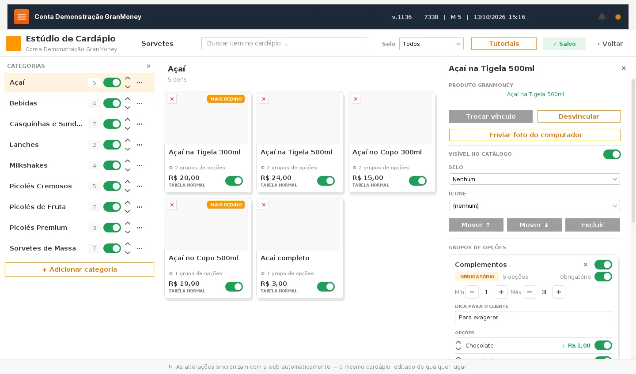Click the Desvincular button

pyautogui.click(x=579, y=116)
